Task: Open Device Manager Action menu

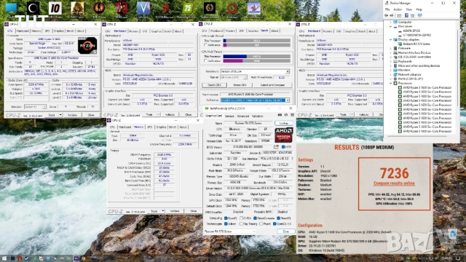Action: (398, 9)
